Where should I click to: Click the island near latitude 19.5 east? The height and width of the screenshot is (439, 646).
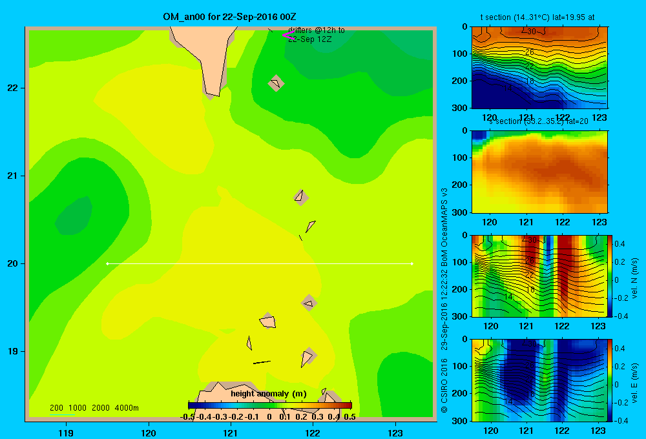(x=309, y=303)
